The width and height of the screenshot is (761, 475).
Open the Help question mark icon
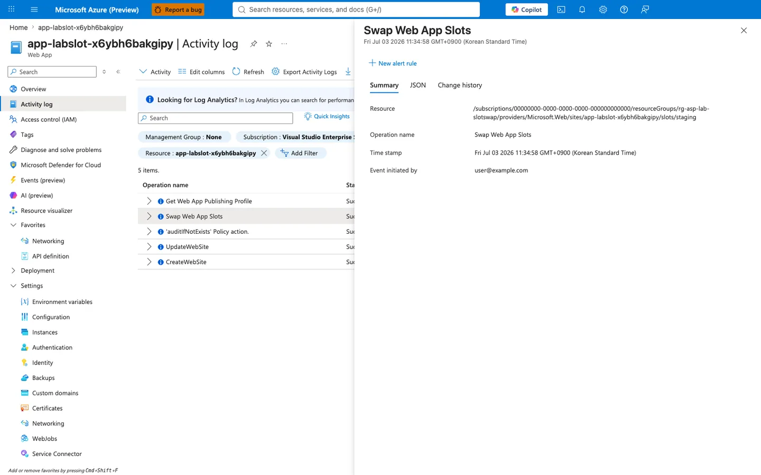click(x=624, y=9)
